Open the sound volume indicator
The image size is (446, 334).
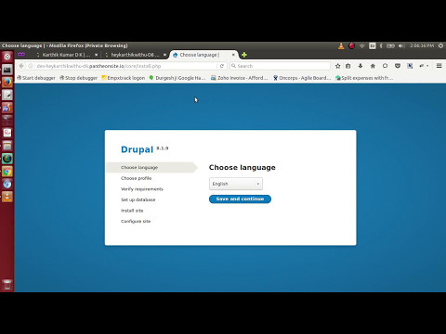click(x=401, y=45)
